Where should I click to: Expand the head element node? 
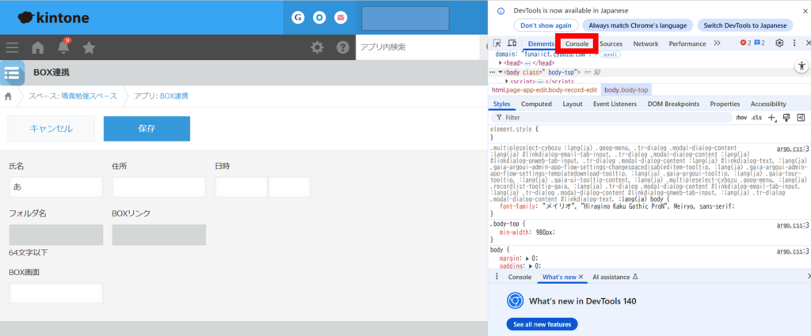click(501, 62)
